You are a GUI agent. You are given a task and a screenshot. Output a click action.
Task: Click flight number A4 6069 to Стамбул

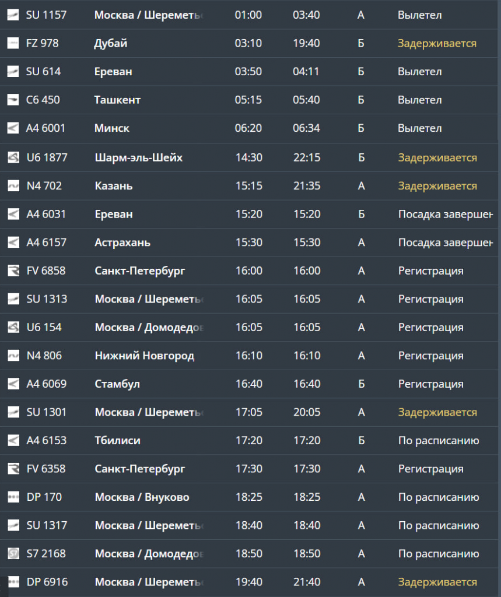tap(47, 384)
